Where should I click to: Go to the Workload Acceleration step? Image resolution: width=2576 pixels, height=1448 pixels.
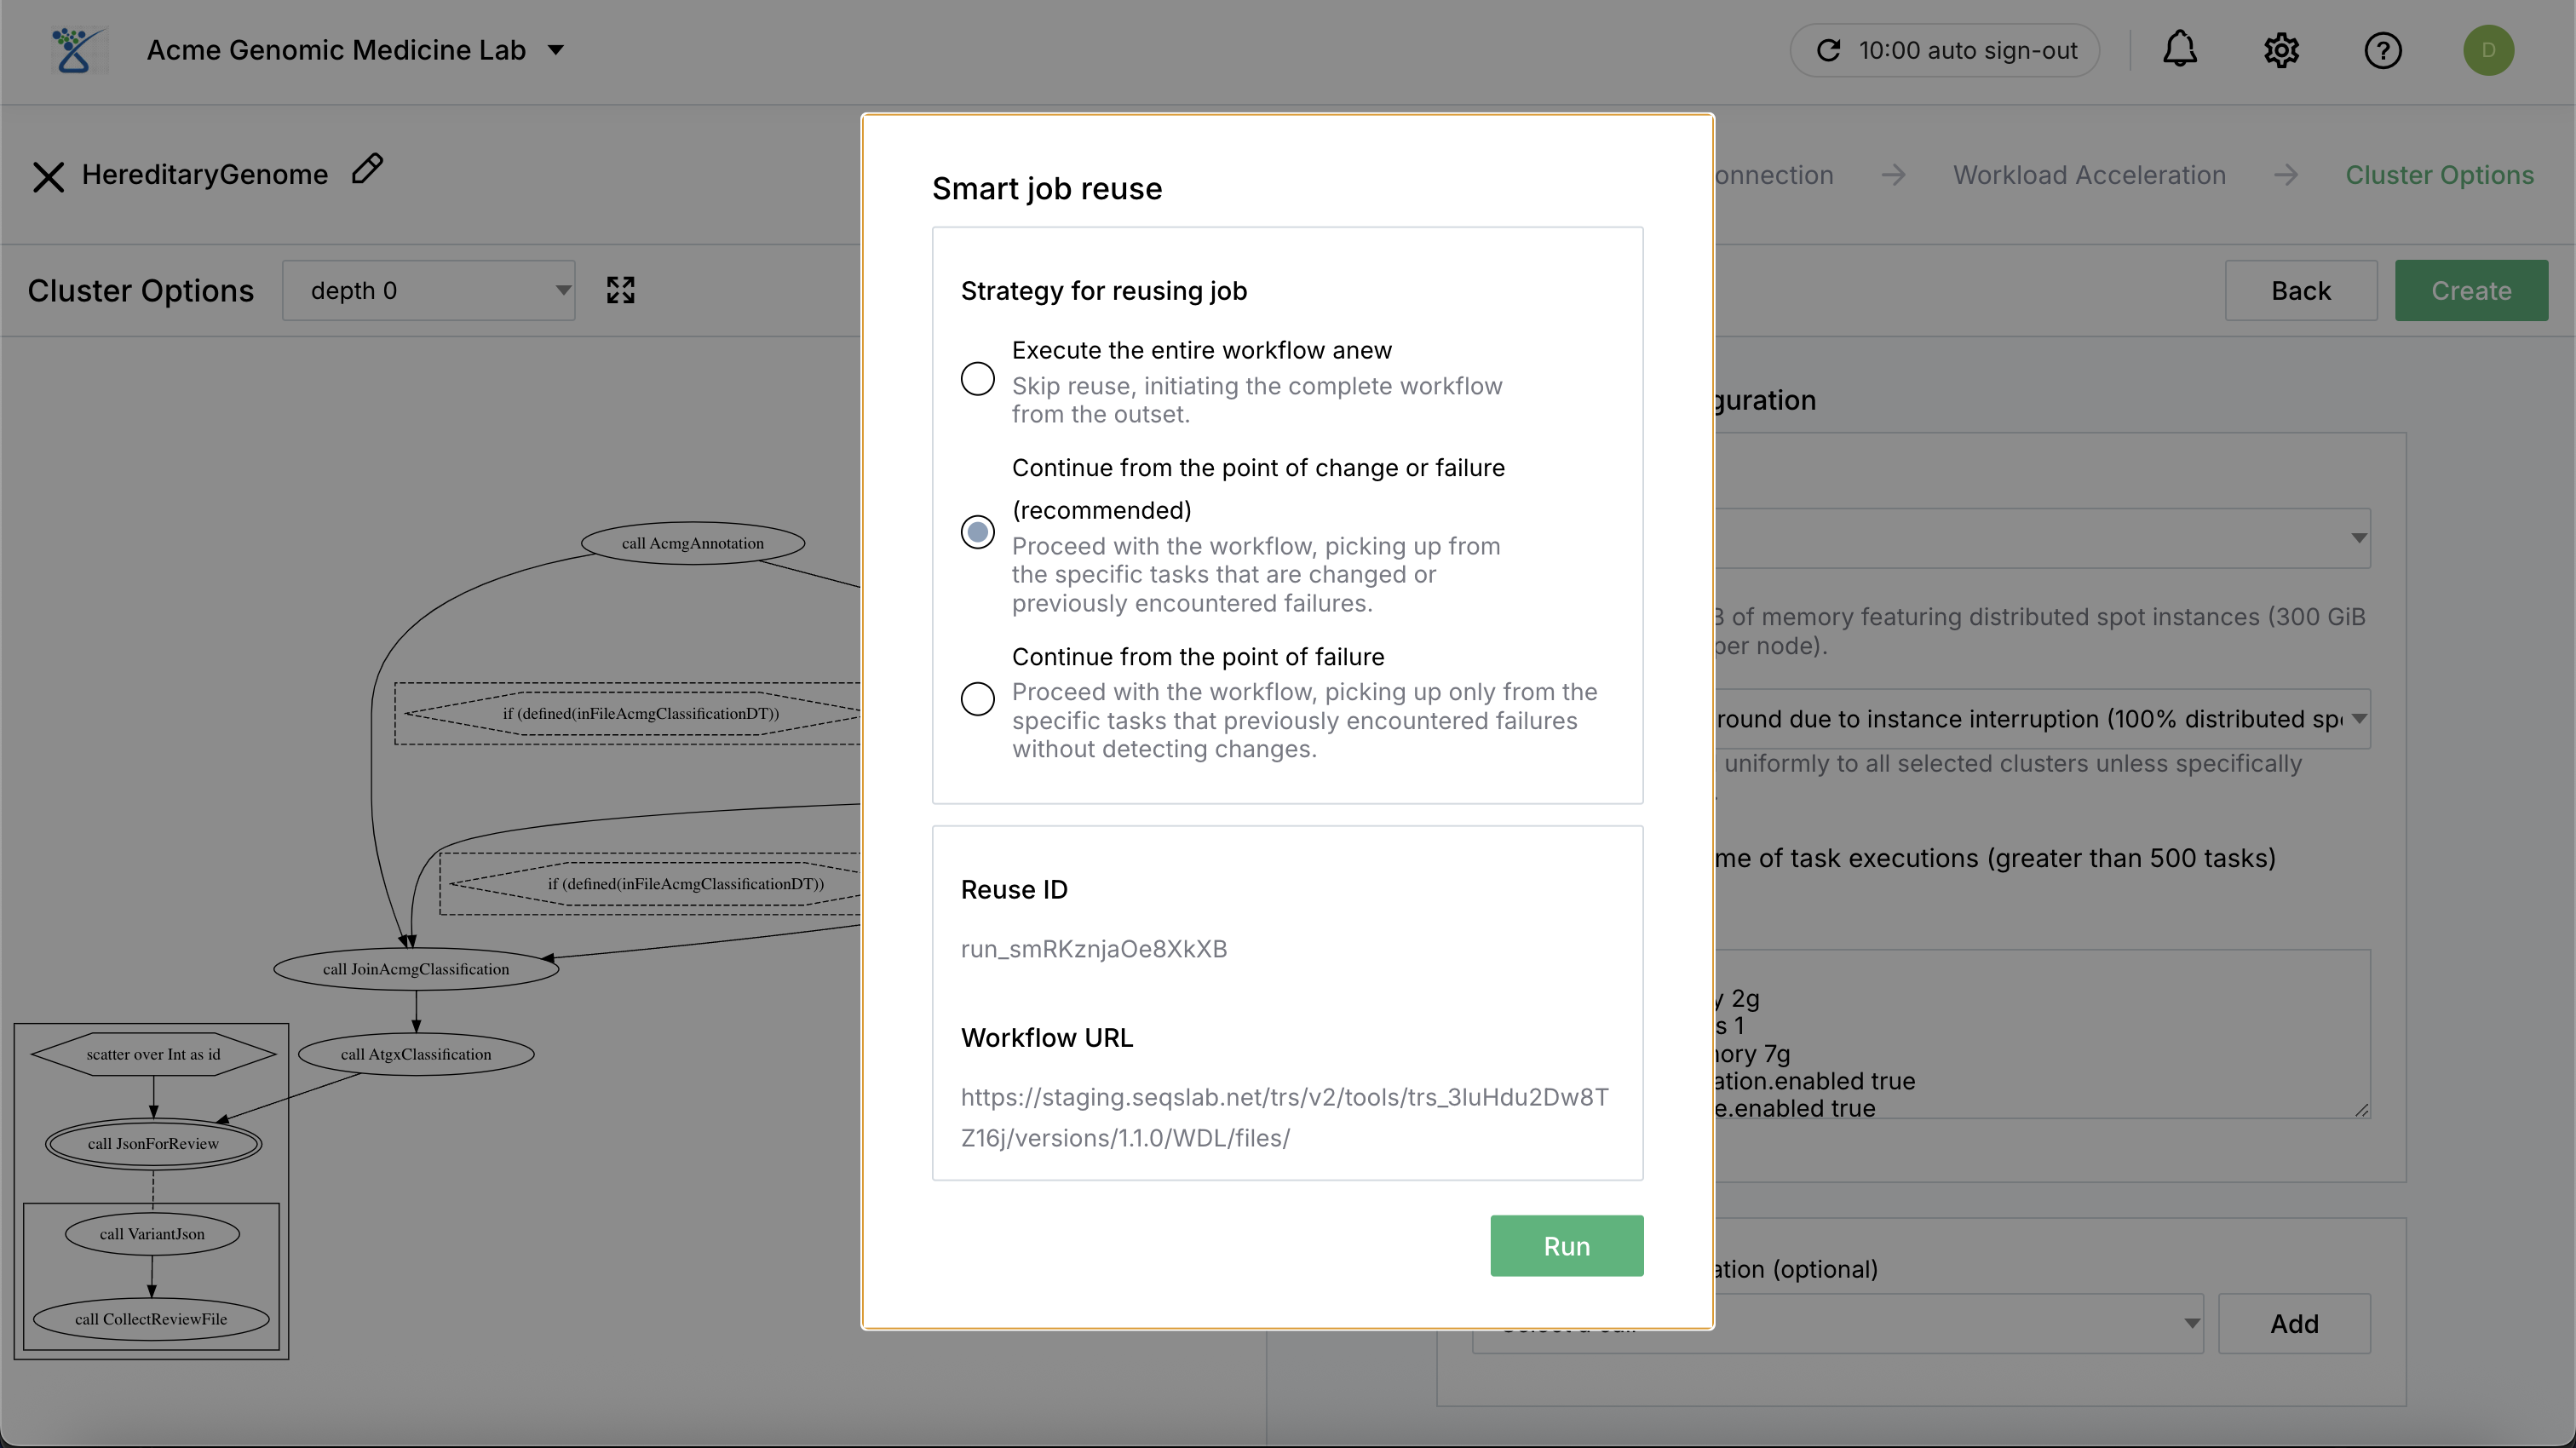coord(2089,175)
